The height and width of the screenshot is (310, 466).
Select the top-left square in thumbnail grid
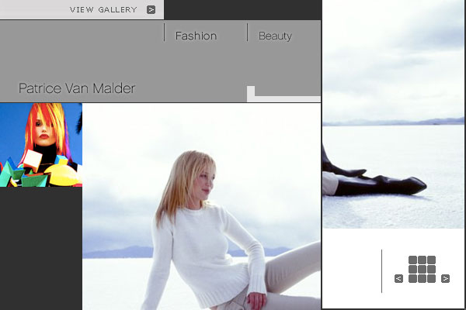point(412,260)
